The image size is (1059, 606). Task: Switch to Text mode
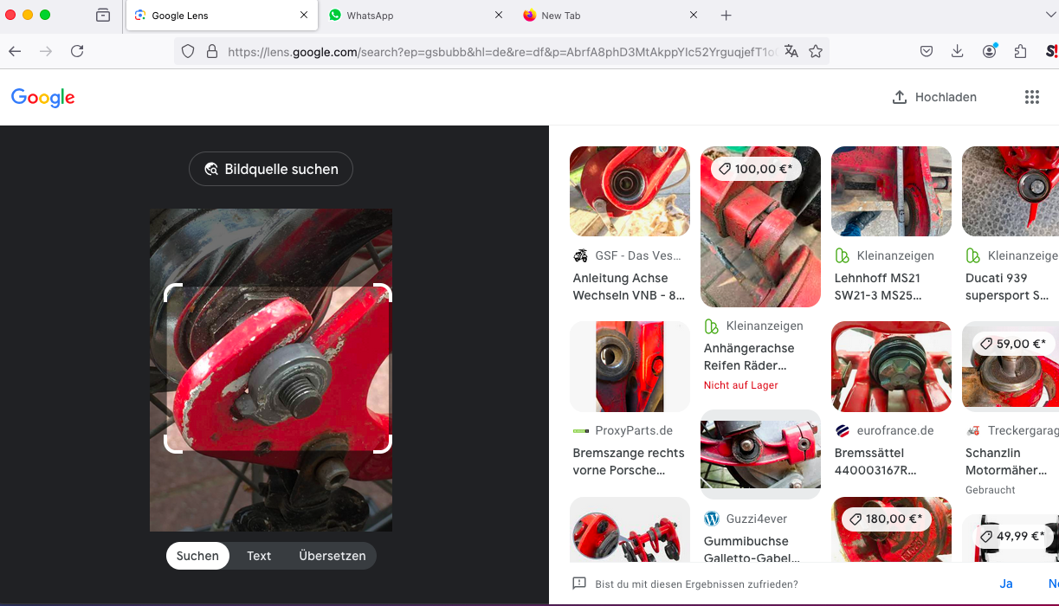259,556
